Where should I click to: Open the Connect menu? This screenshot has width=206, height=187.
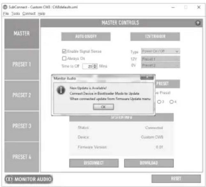[x=29, y=13]
